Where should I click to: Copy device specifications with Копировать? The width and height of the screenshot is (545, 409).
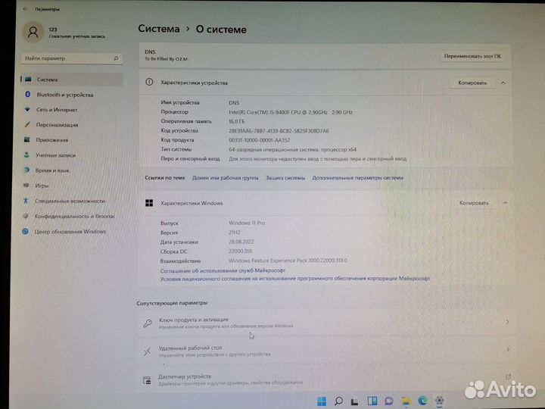click(472, 83)
